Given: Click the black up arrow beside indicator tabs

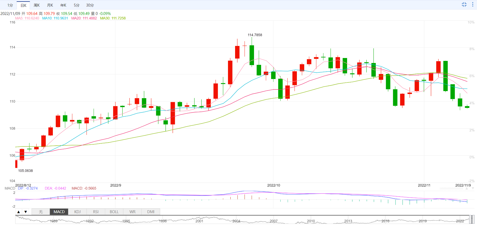Looking at the screenshot, I should coord(18,212).
